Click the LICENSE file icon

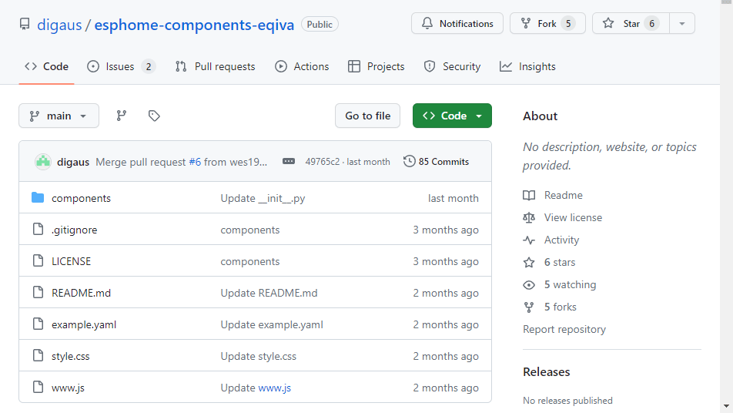38,260
